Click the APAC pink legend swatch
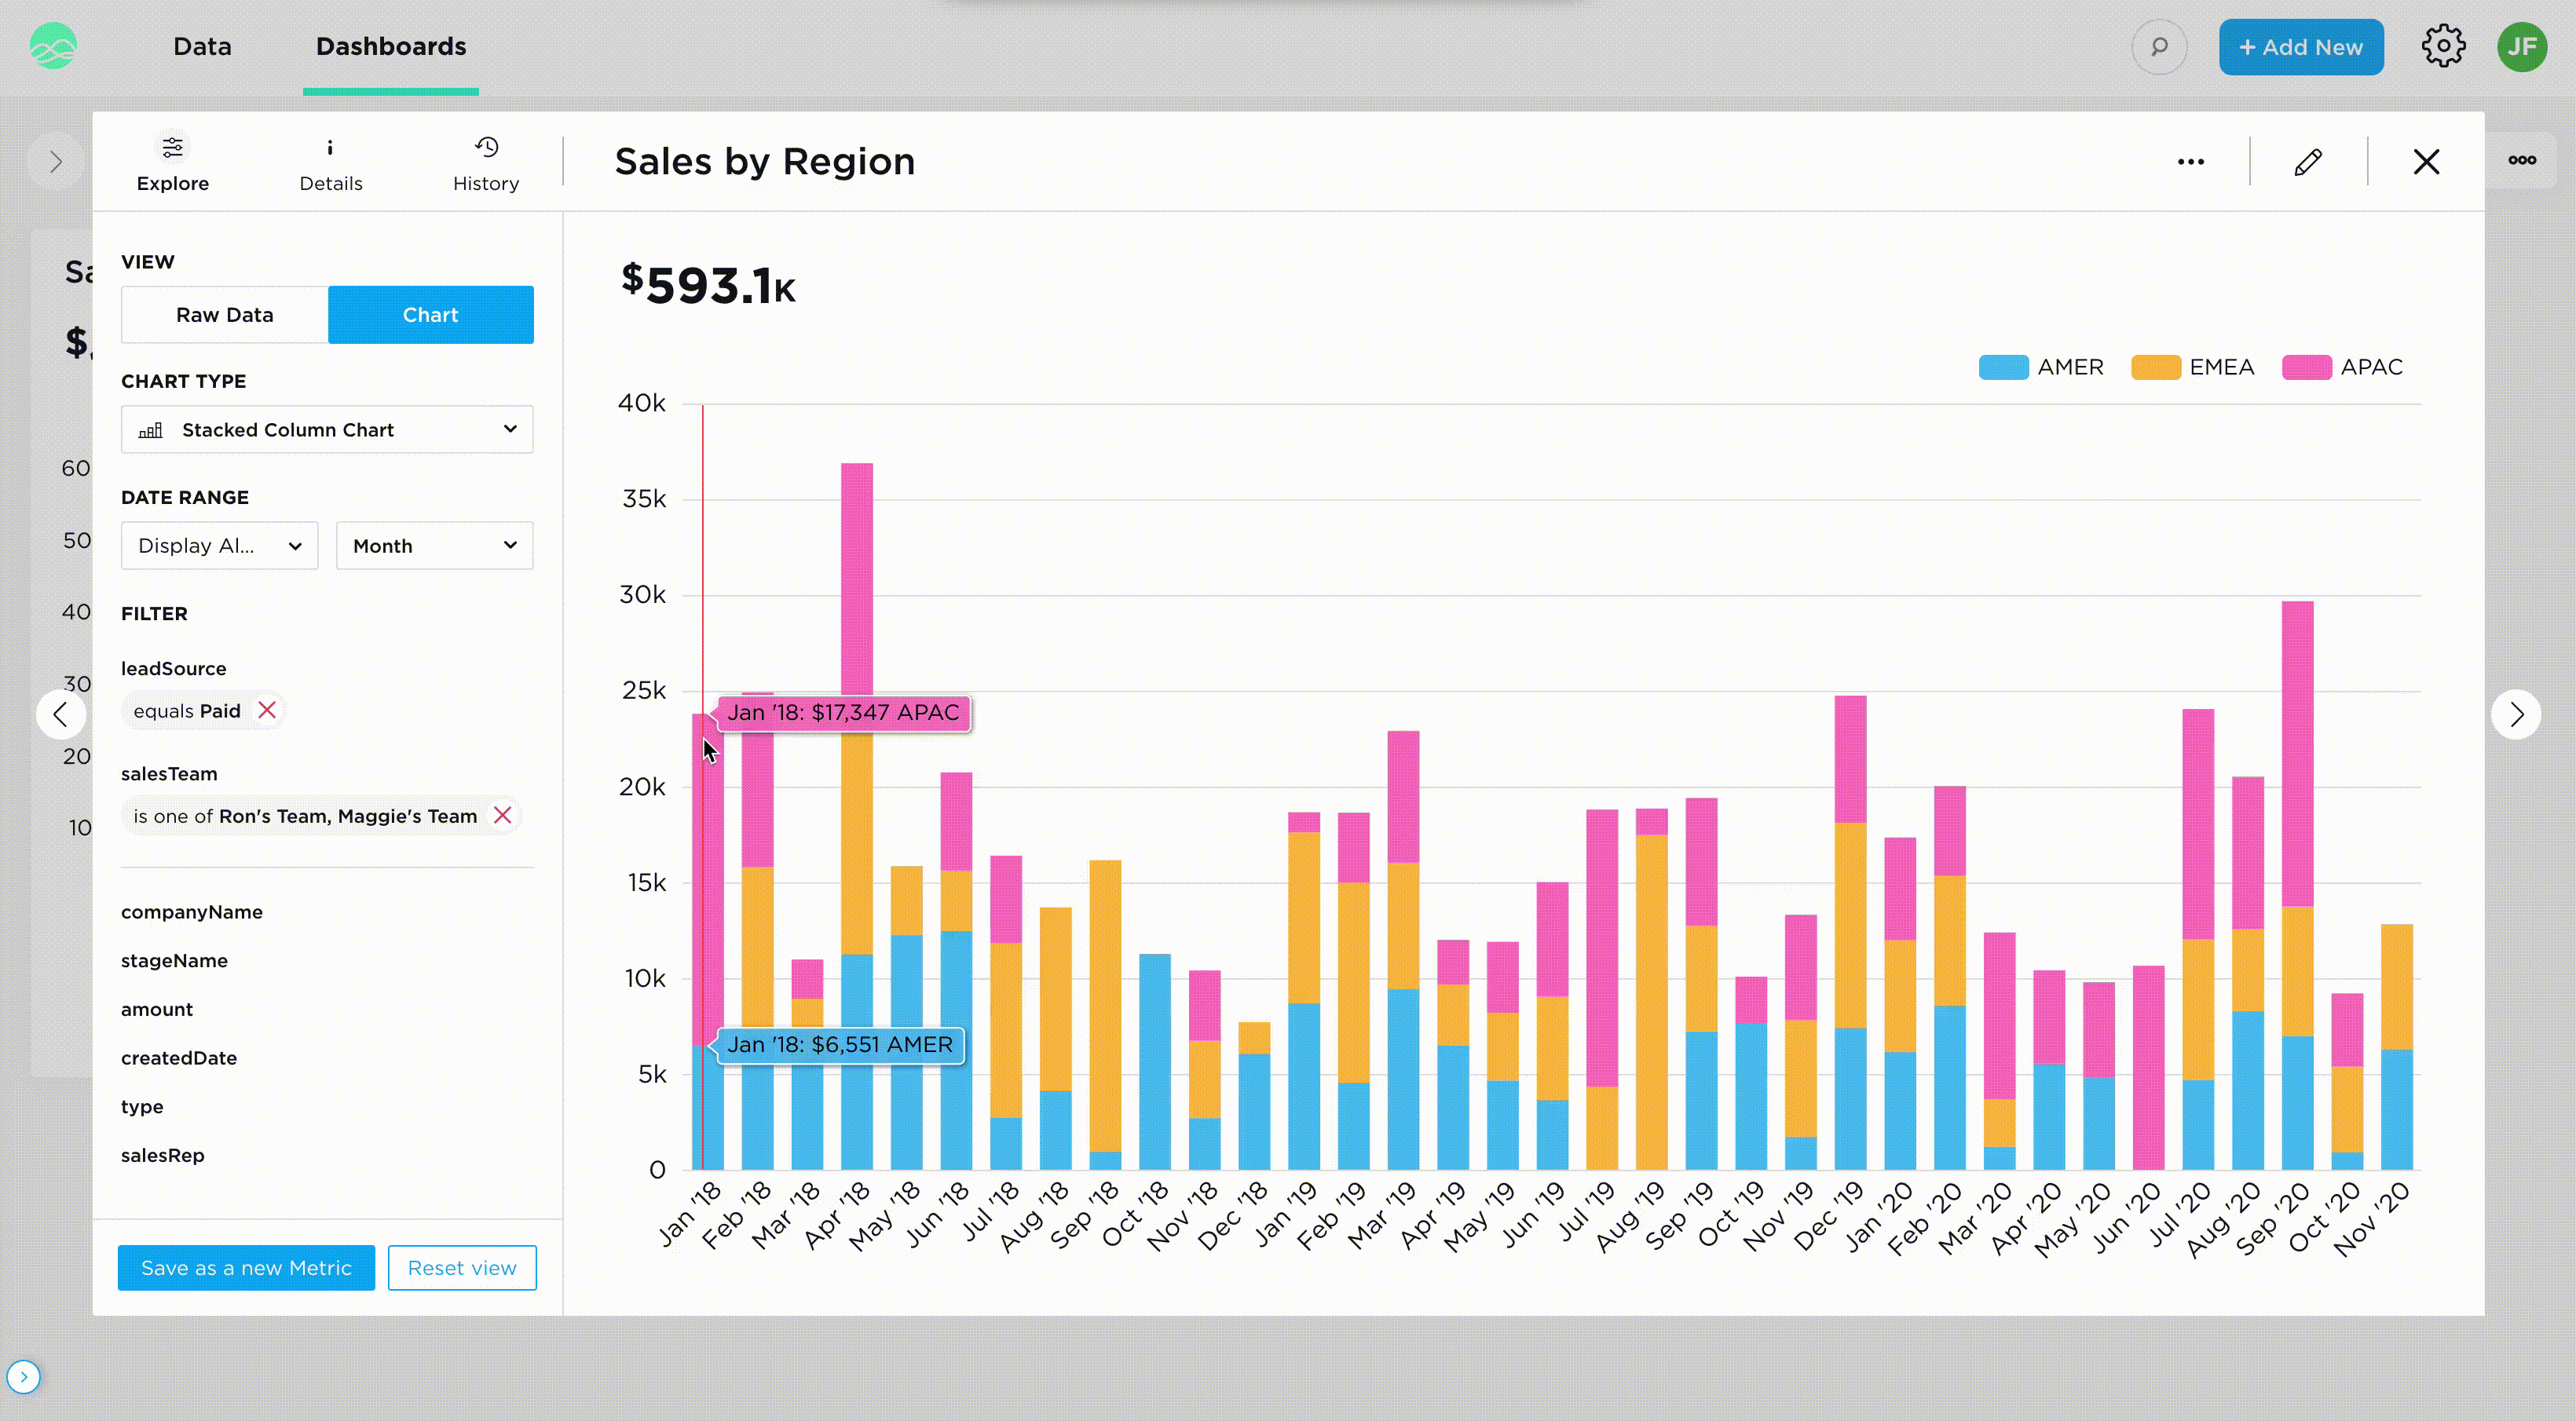The height and width of the screenshot is (1421, 2576). point(2306,367)
